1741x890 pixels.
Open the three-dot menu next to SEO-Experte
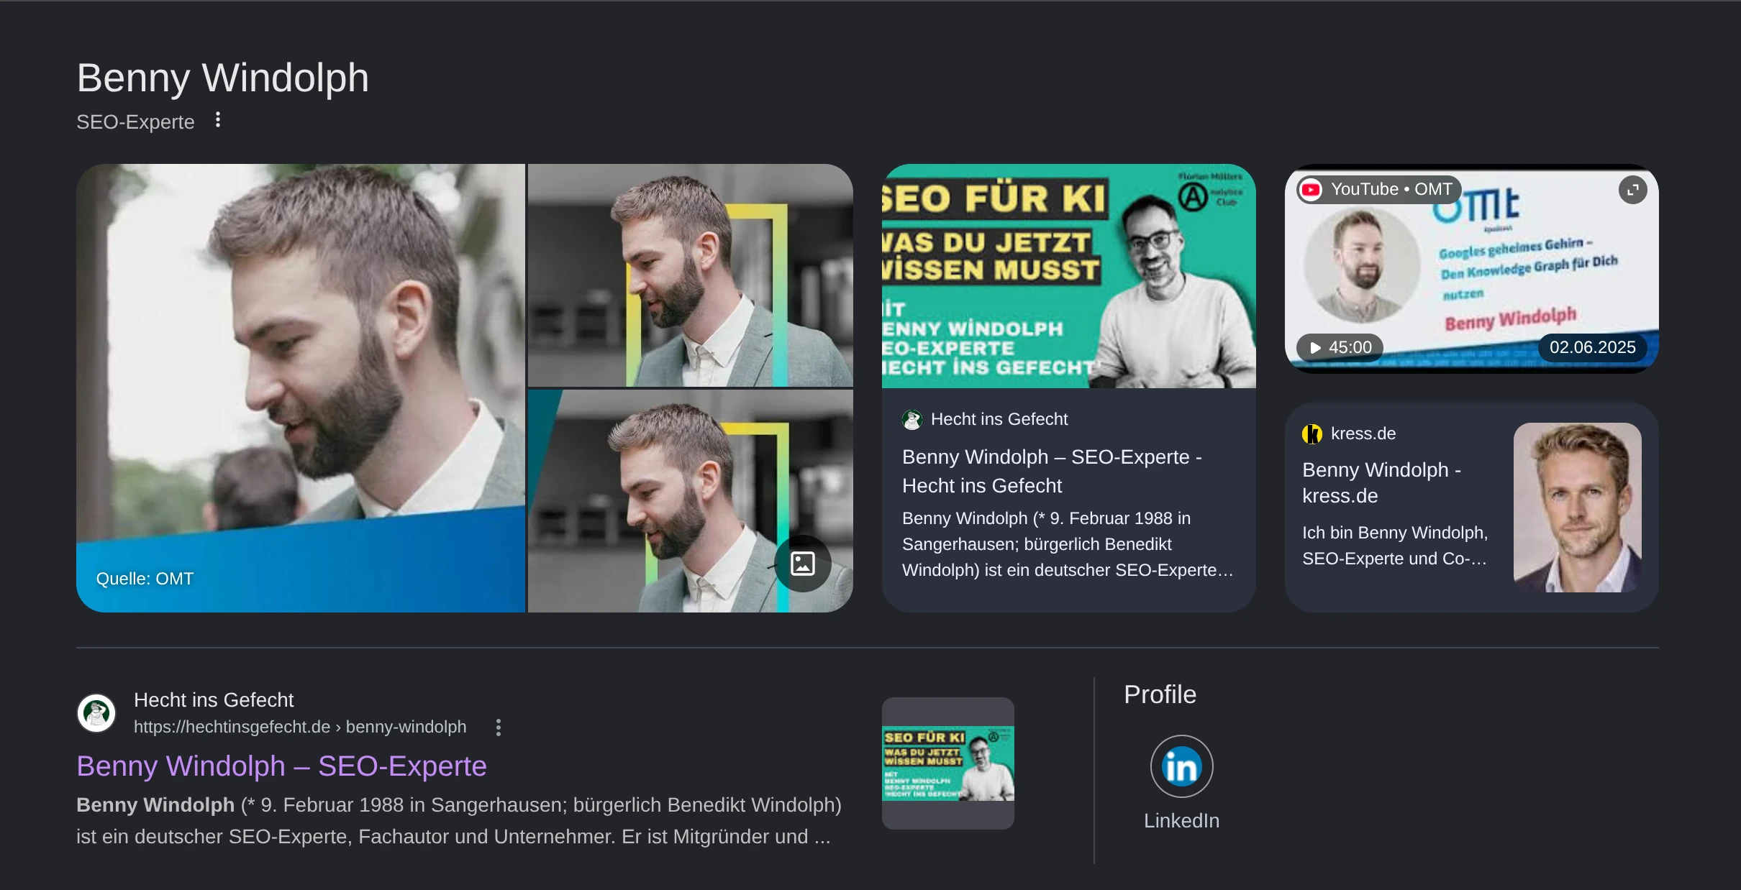218,120
